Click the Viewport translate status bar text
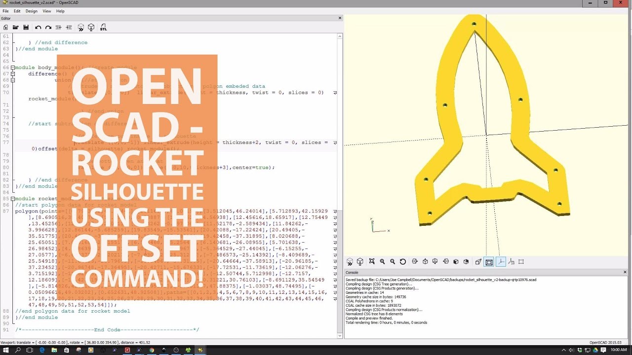632x355 pixels. click(76, 342)
